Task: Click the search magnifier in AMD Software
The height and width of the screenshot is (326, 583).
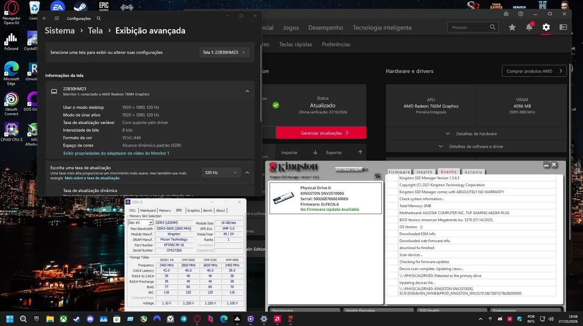Action: (492, 27)
